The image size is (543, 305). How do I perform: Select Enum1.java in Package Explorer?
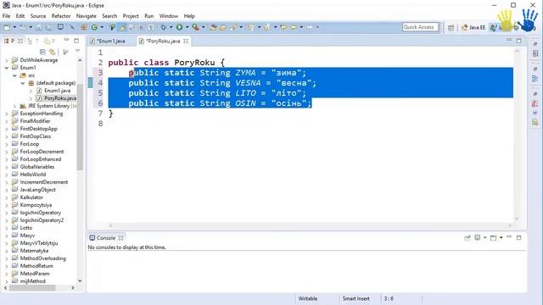pos(57,91)
